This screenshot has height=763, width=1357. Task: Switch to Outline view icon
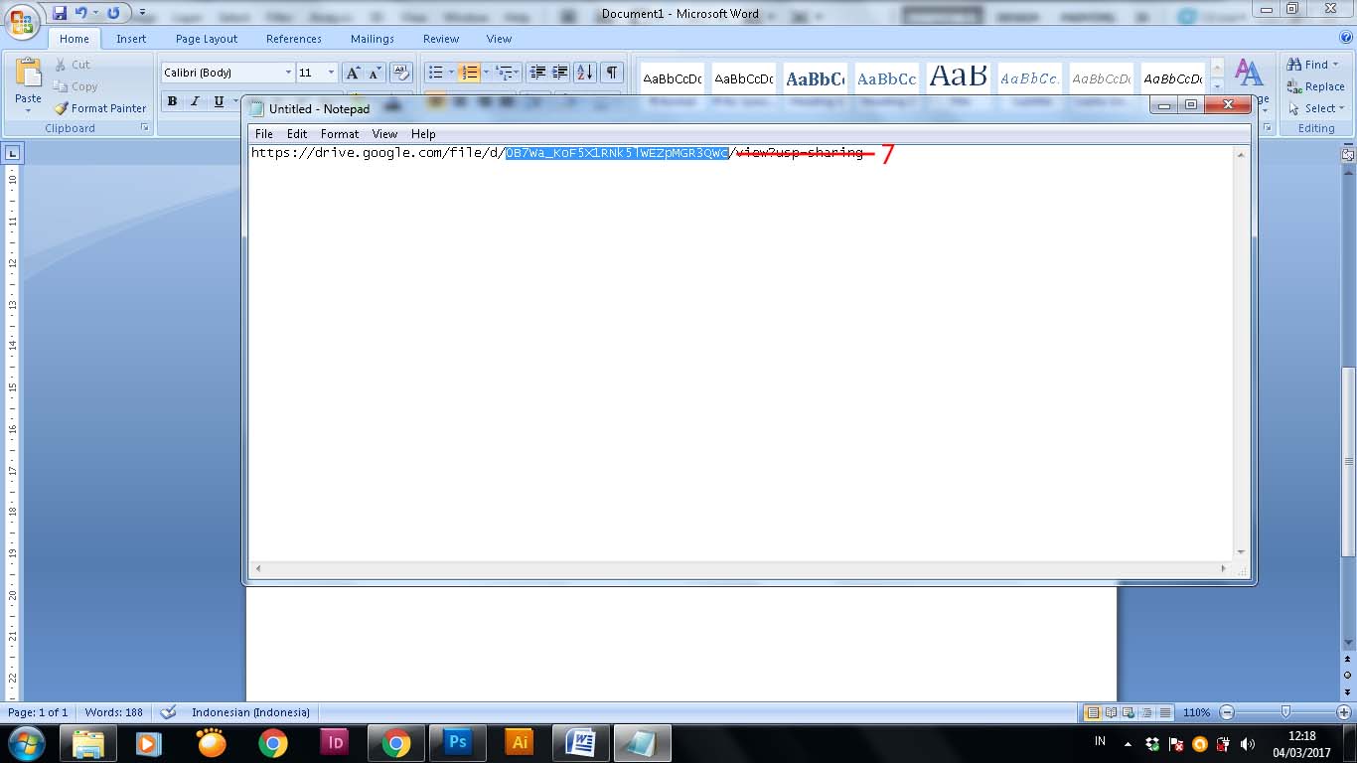coord(1146,712)
